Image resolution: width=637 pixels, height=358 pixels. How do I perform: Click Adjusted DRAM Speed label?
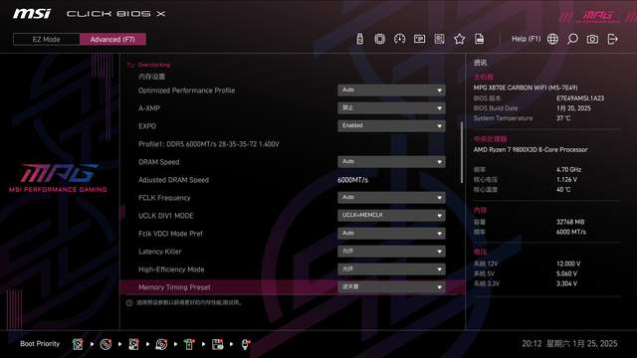click(x=173, y=180)
